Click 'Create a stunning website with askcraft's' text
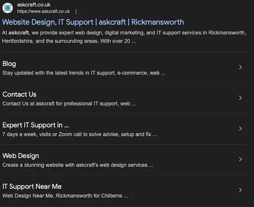 coord(78,165)
